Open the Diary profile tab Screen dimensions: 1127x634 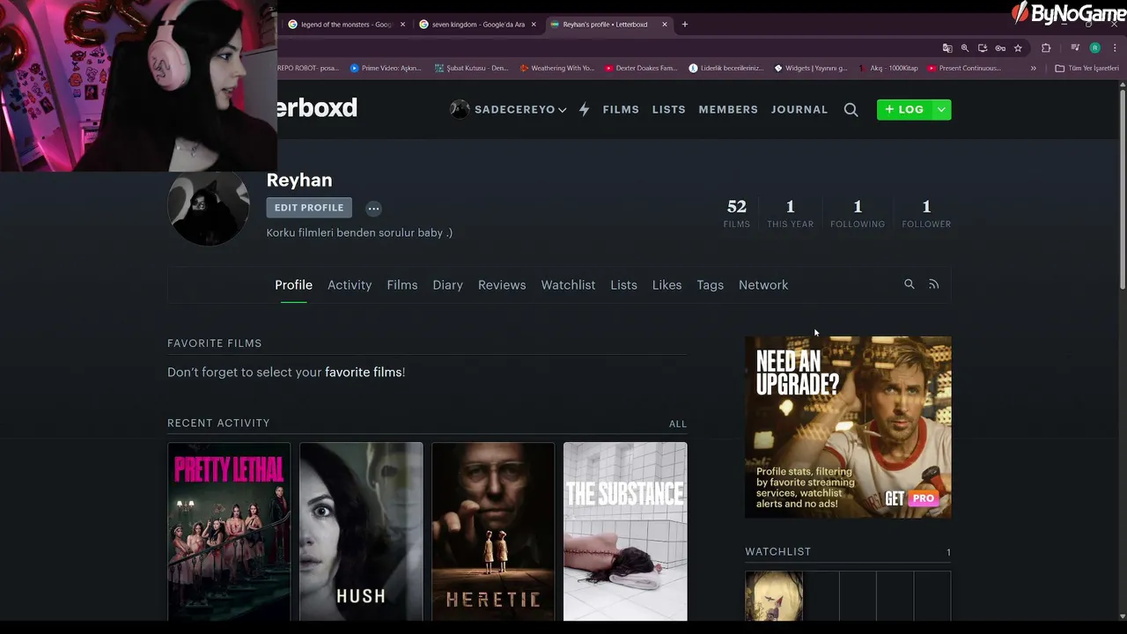pyautogui.click(x=447, y=285)
